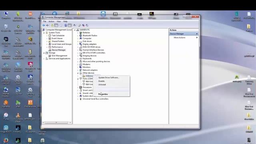Viewport: 256px width, 144px height.
Task: Open the Firefox icon on desktop
Action: click(x=6, y=141)
